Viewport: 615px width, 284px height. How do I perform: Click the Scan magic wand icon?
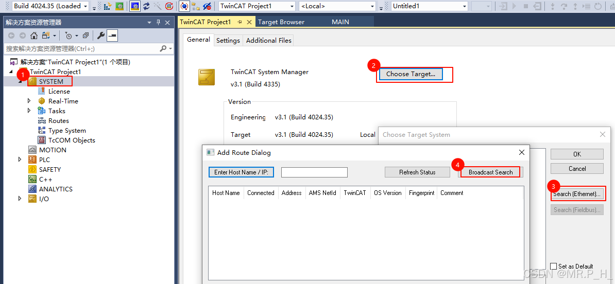click(158, 6)
